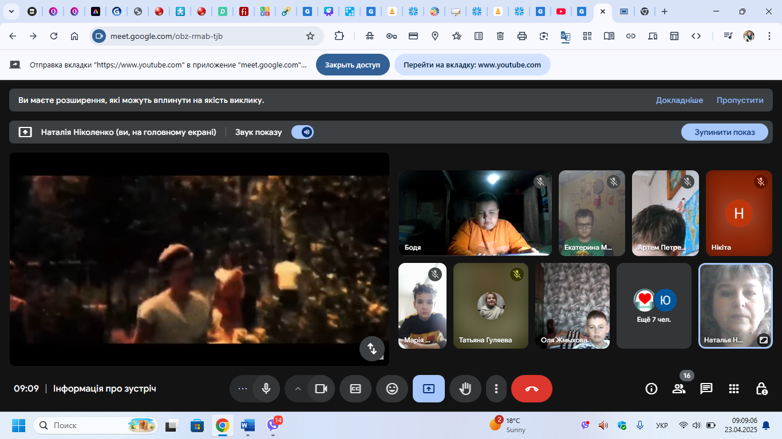Toggle the microphone button in call controls
The image size is (782, 439).
(x=266, y=389)
